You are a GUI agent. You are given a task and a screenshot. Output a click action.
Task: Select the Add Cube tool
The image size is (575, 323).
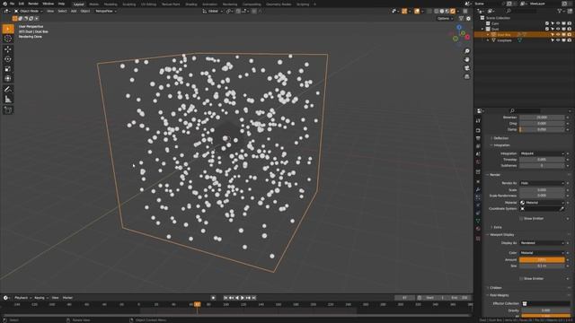(x=8, y=110)
